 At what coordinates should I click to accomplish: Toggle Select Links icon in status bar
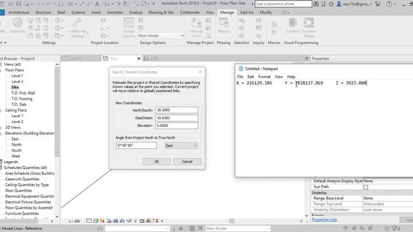click(346, 228)
